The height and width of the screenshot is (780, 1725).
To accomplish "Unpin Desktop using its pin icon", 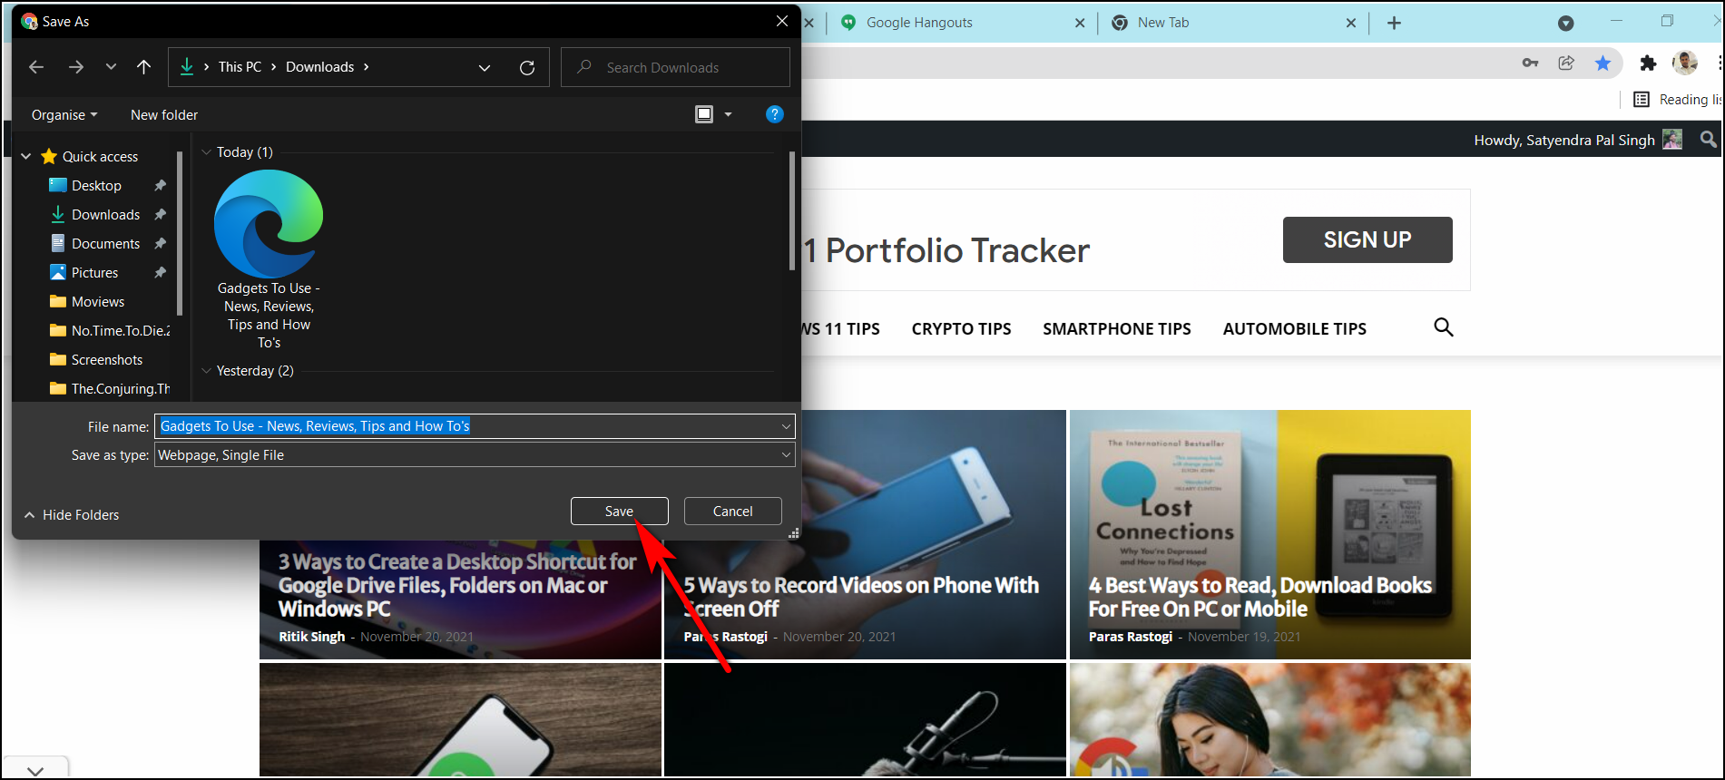I will [x=161, y=186].
